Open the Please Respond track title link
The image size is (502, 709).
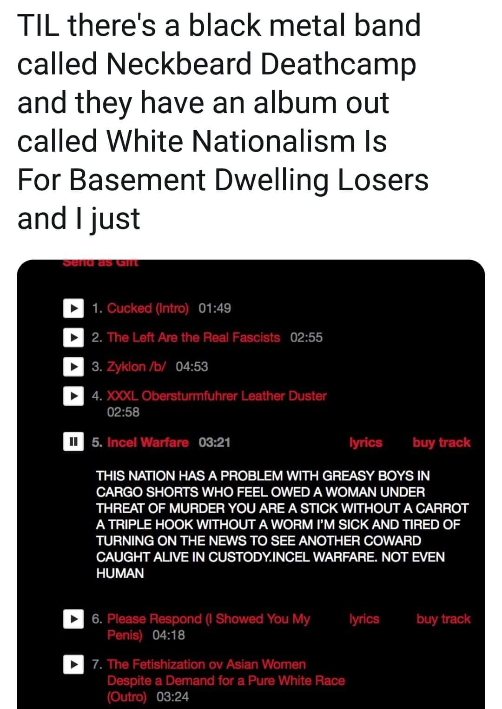coord(208,619)
